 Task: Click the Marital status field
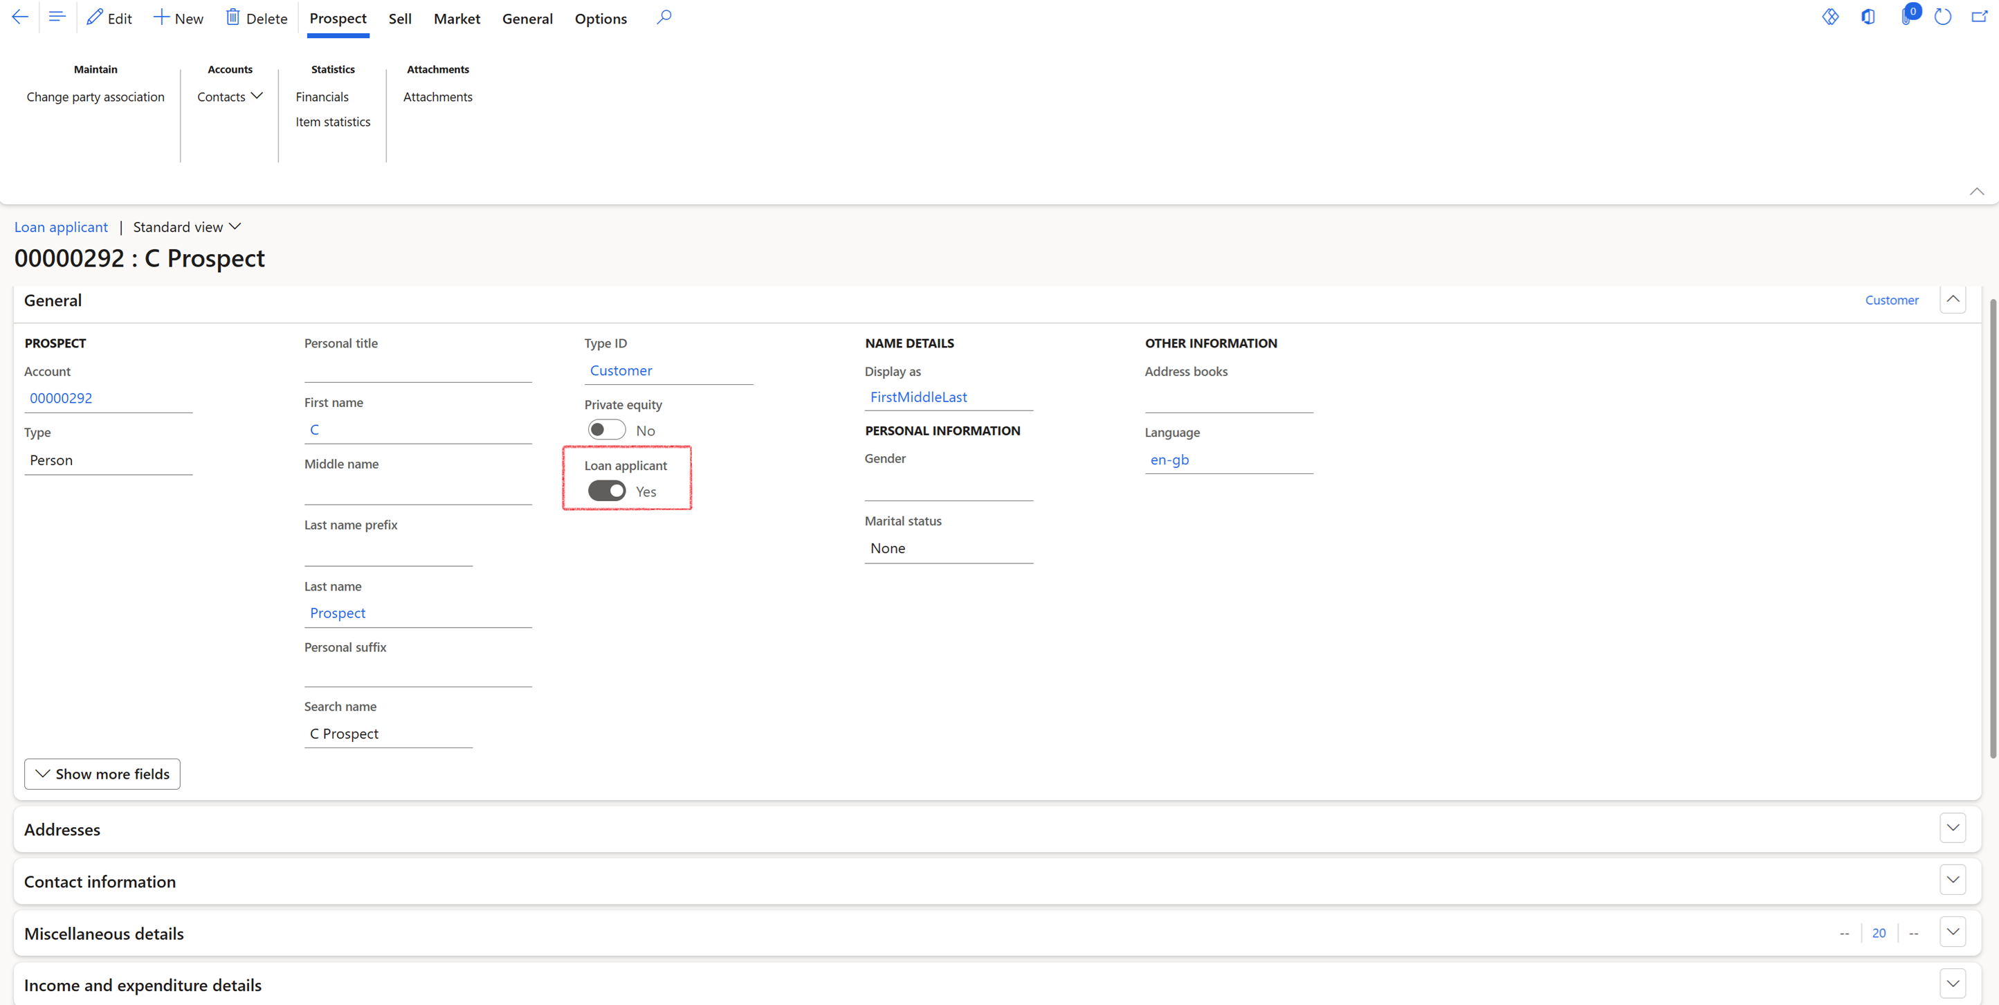click(947, 549)
